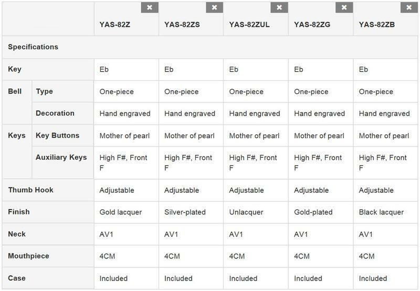This screenshot has height=291, width=420.
Task: Select the Finish row label
Action: [x=19, y=212]
